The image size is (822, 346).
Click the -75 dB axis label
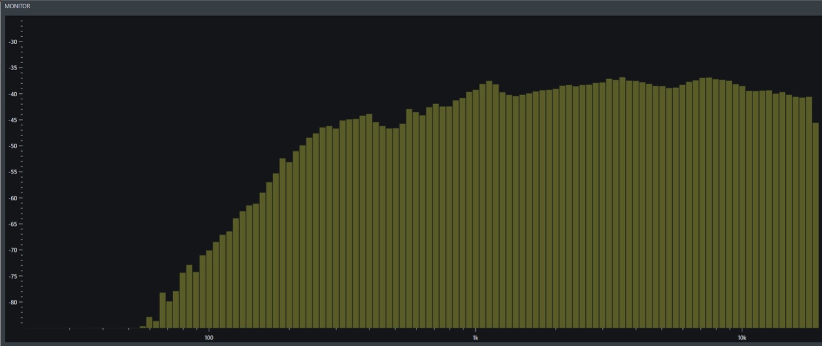point(12,276)
